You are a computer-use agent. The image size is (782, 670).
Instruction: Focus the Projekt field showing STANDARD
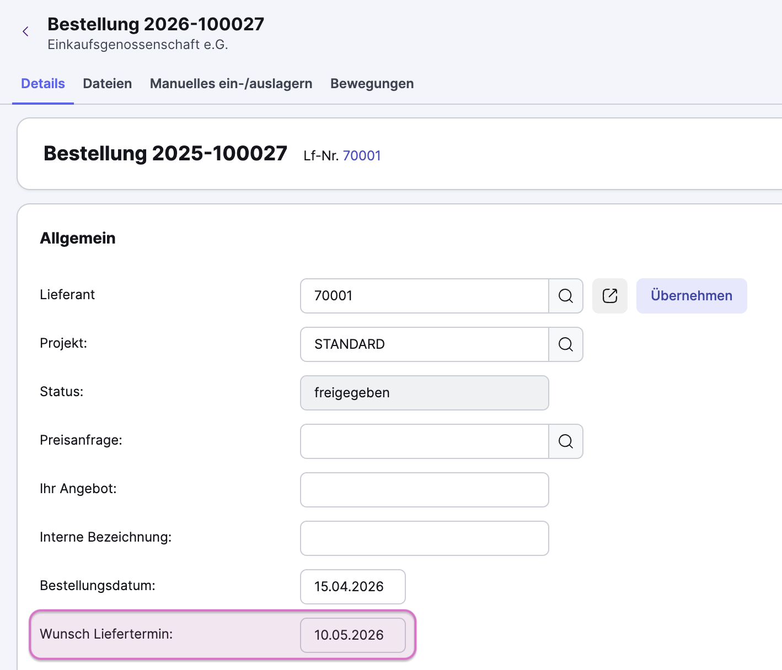pyautogui.click(x=424, y=344)
